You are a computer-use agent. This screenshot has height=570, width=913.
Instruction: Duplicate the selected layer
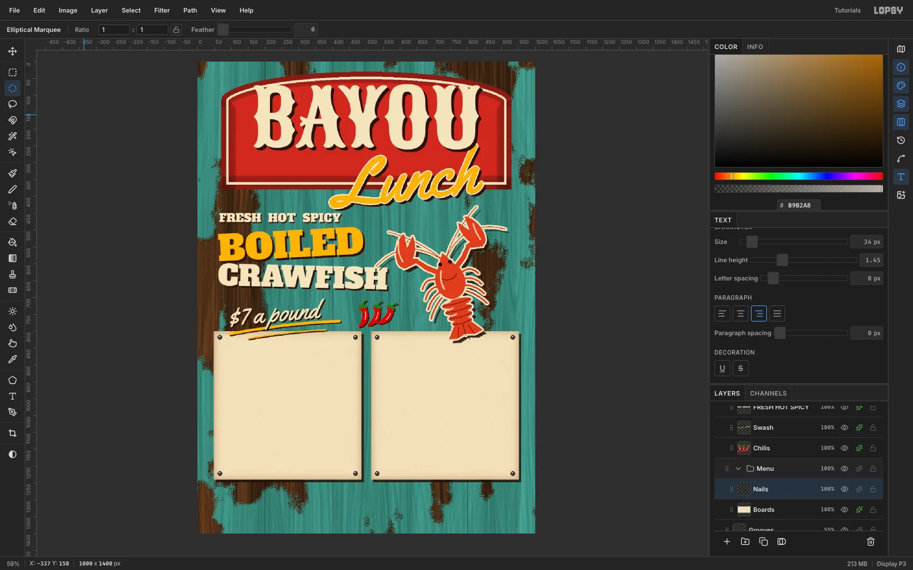coord(763,541)
